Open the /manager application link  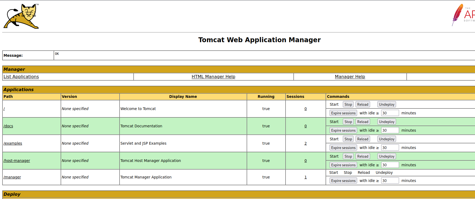point(12,177)
